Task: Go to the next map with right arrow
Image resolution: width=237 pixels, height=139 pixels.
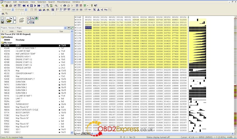Action: 35,5
